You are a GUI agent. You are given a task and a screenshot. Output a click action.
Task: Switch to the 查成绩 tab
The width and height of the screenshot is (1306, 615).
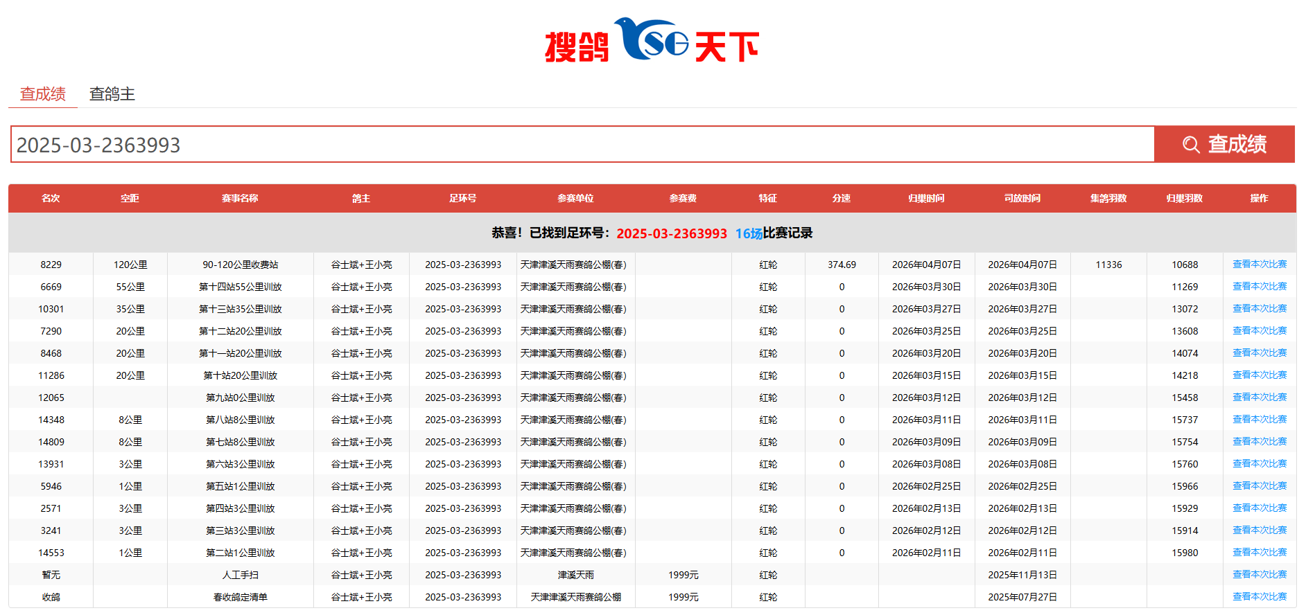point(43,93)
